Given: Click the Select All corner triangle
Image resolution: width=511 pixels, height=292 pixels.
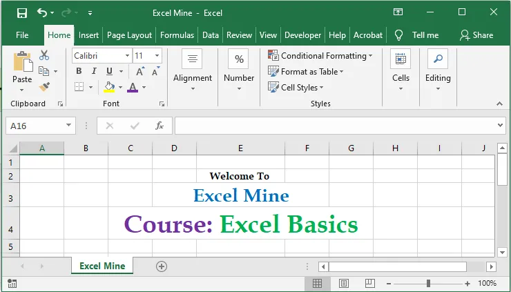Looking at the screenshot, I should coord(12,148).
